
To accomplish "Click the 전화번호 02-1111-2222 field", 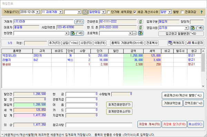I will tap(118, 21).
